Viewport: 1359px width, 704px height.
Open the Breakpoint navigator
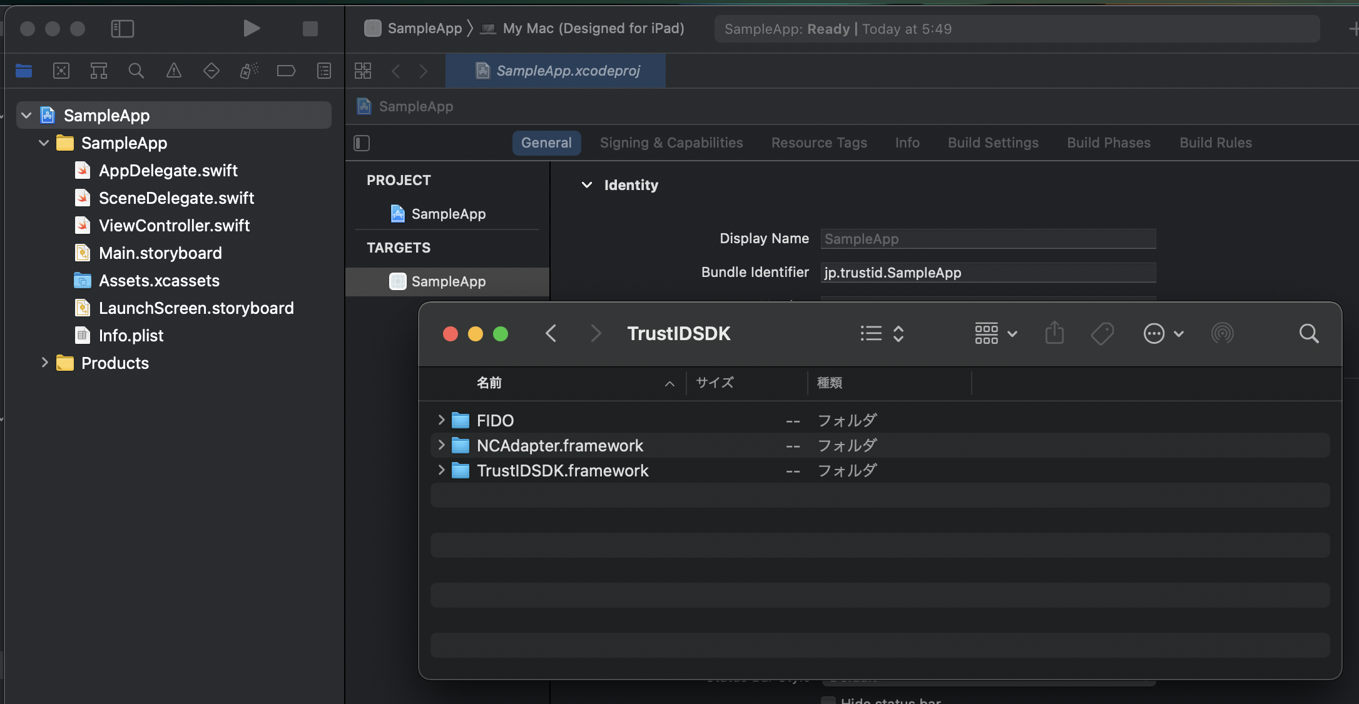coord(287,71)
